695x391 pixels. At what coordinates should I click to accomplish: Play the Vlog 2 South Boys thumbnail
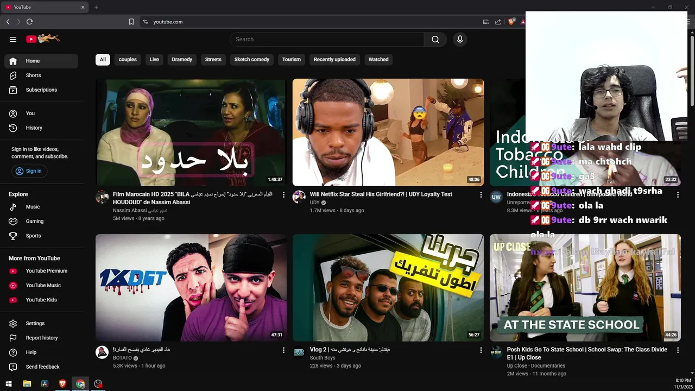(388, 288)
